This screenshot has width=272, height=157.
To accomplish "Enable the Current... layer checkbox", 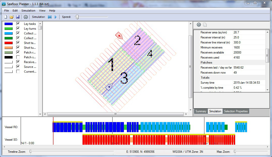I will 18,71.
